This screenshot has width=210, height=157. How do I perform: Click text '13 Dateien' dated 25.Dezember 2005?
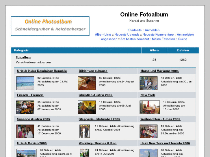tap(172, 130)
